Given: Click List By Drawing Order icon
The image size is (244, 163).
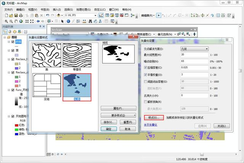Looking at the screenshot, I should point(5,32).
